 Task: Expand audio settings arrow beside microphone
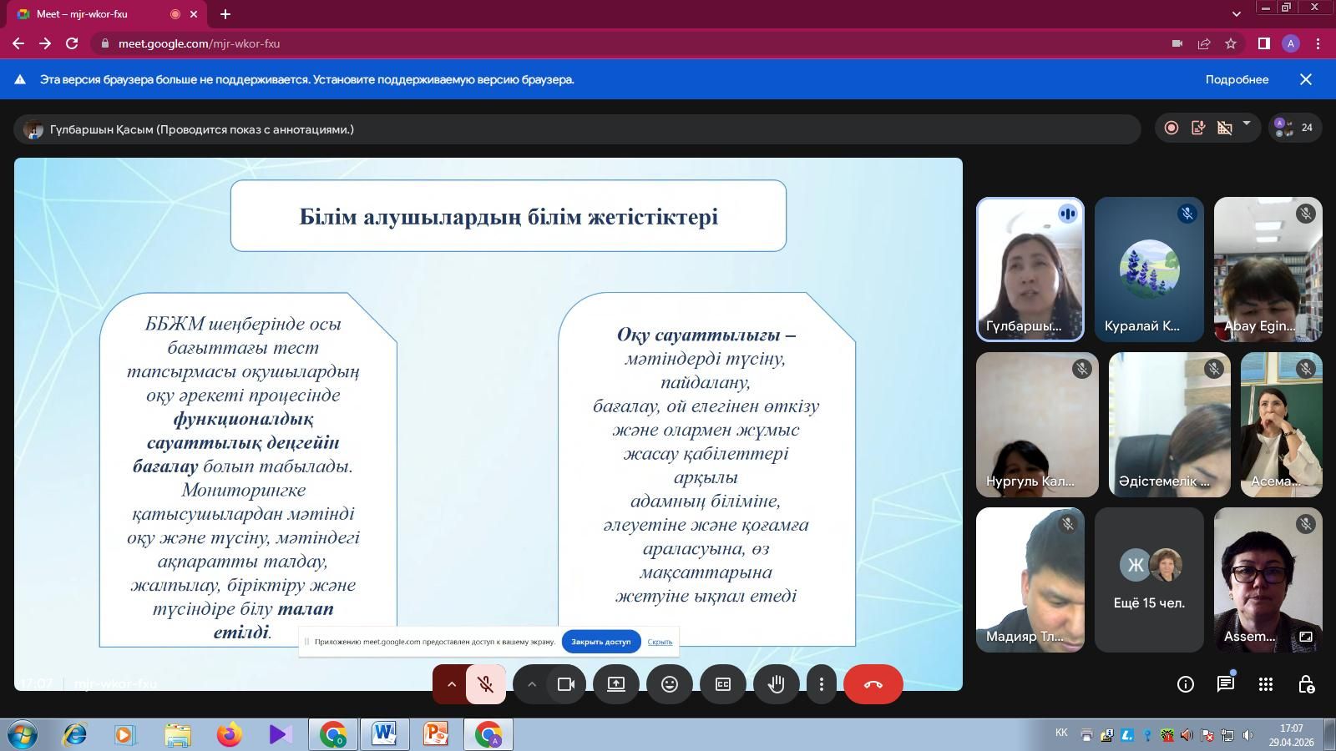point(451,684)
